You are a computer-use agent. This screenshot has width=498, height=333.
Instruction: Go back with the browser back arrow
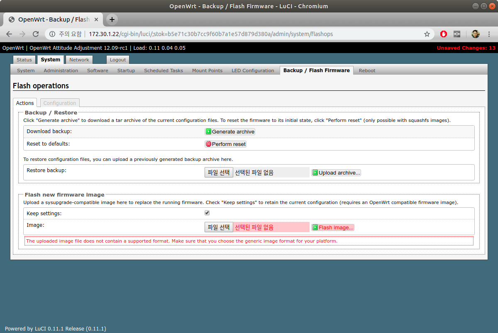[9, 34]
